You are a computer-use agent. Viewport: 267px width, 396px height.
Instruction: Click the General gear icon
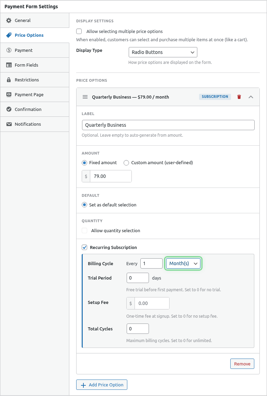9,21
